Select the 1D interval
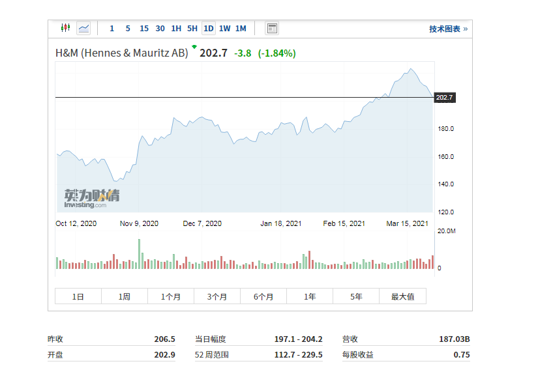The width and height of the screenshot is (538, 368). (209, 29)
